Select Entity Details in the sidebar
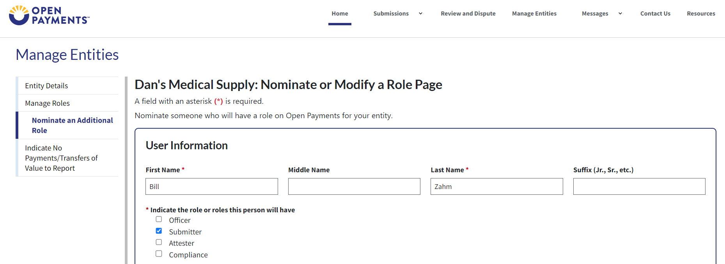Screen dimensions: 725x264 coord(46,86)
